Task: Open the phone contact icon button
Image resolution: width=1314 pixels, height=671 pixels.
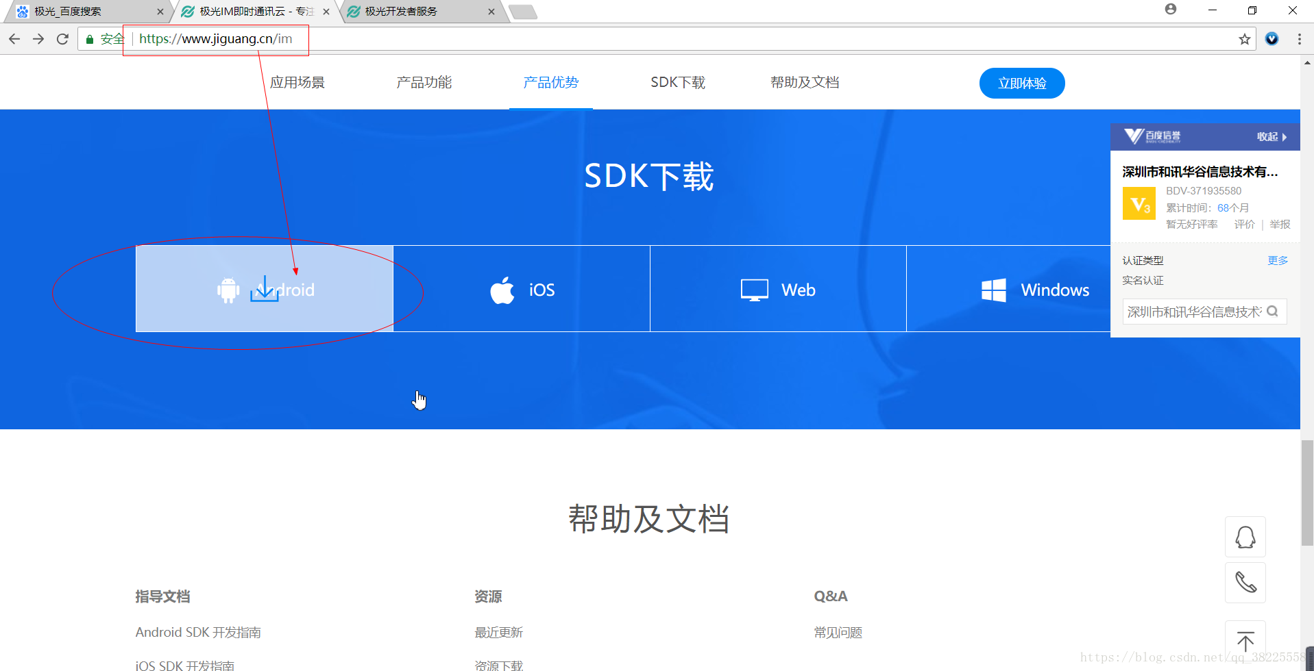Action: point(1245,583)
